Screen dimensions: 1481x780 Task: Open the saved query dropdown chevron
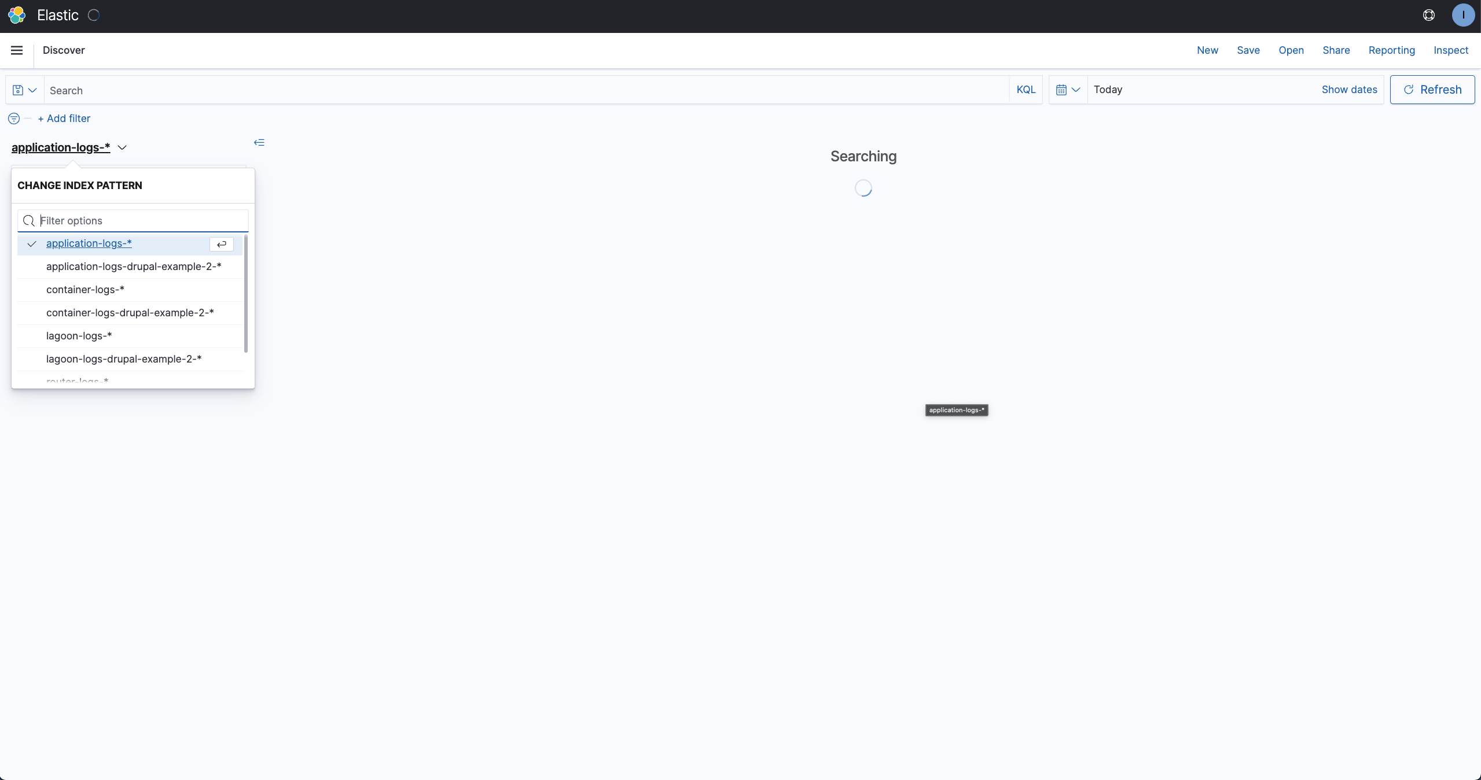point(32,90)
